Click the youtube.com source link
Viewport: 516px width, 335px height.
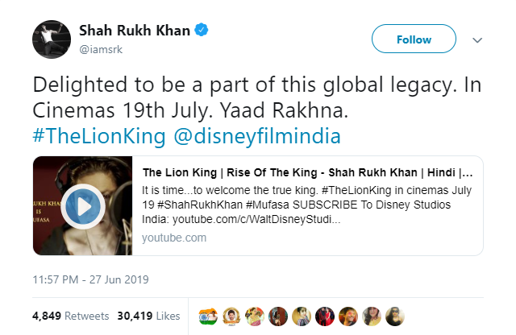pyautogui.click(x=174, y=238)
